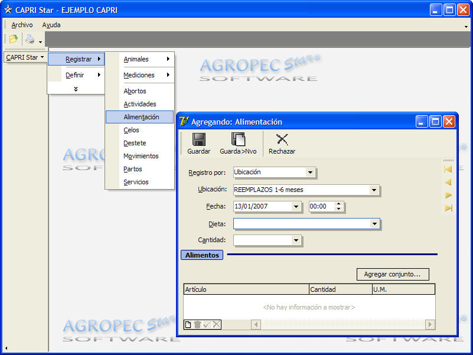The height and width of the screenshot is (355, 473).
Task: Go to next record navigation arrow
Action: coord(448,195)
